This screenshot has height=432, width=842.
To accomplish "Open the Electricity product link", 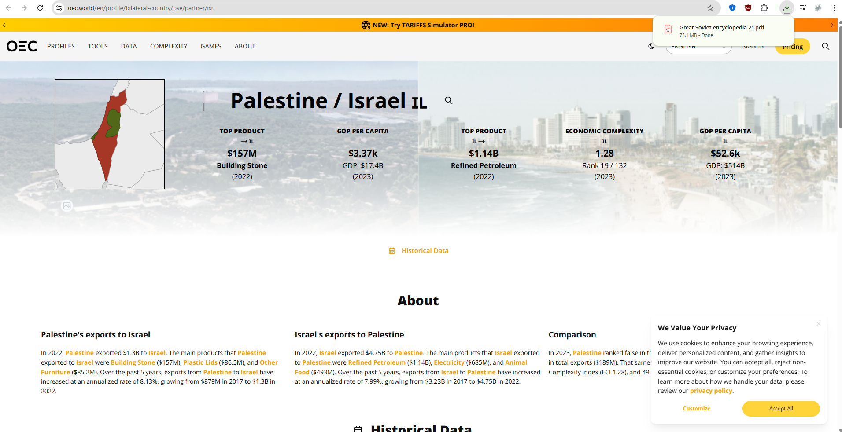I will pyautogui.click(x=449, y=362).
